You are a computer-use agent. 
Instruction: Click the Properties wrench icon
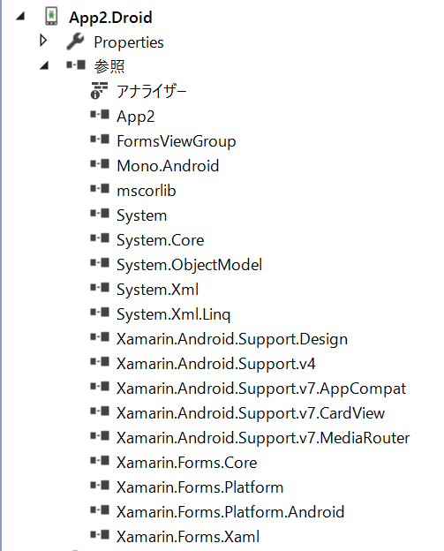coord(75,42)
